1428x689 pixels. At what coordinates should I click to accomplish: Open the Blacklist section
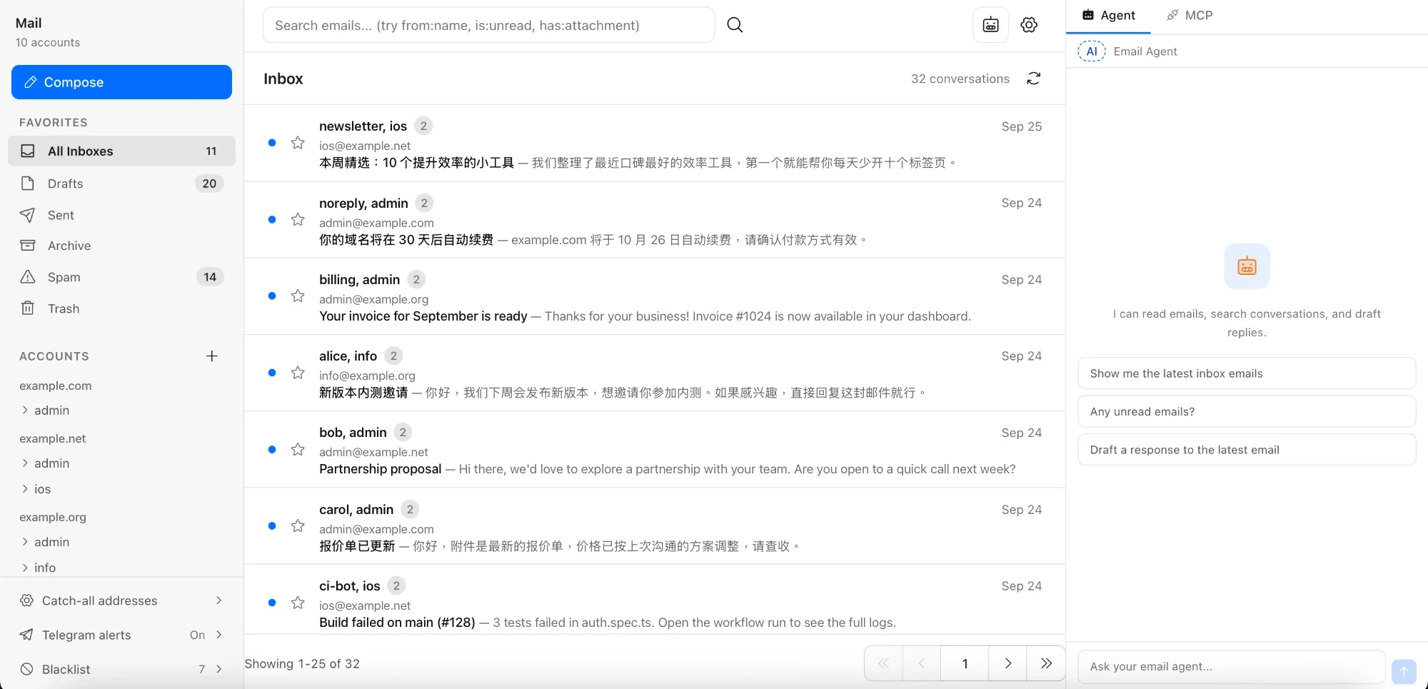(121, 669)
